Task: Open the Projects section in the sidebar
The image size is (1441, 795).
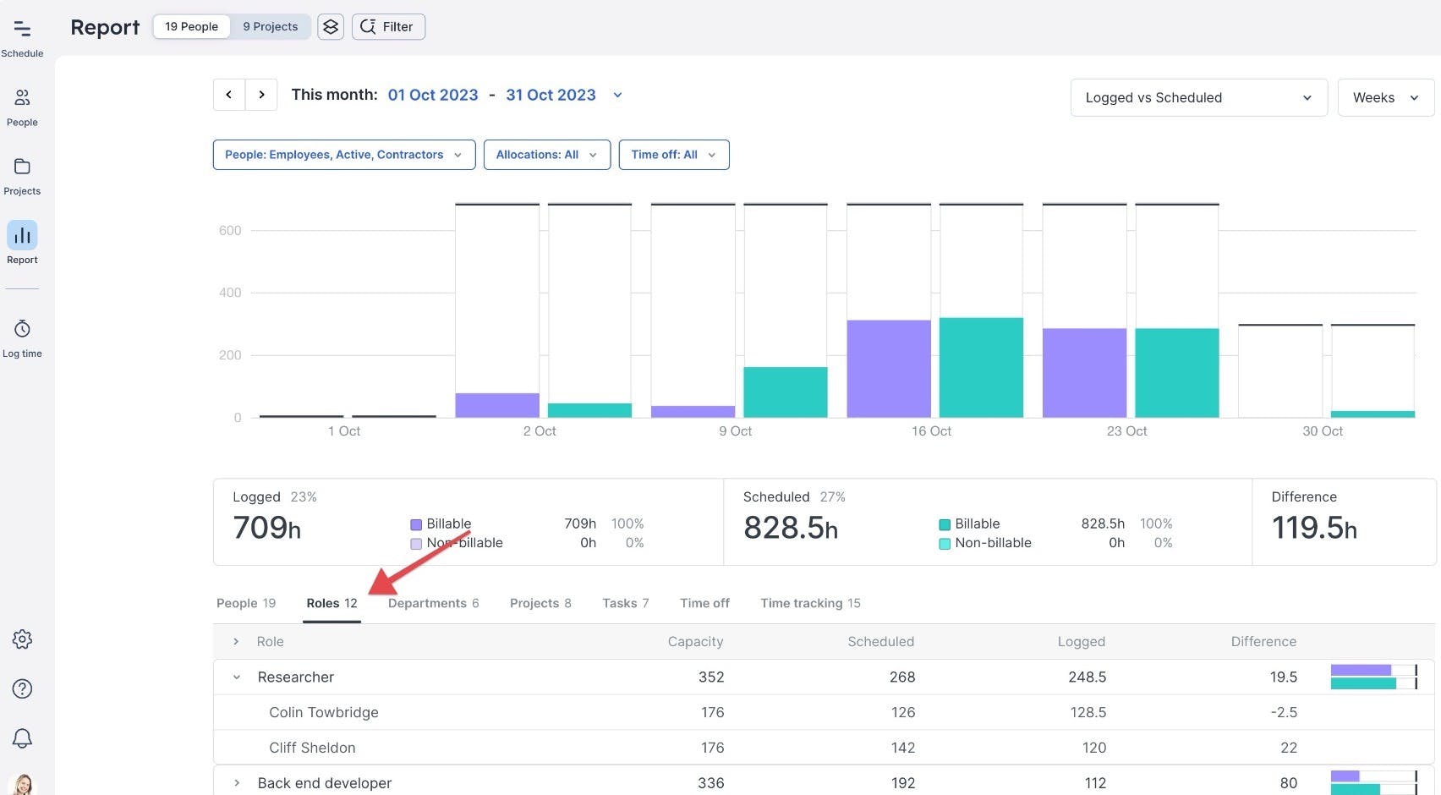Action: [x=22, y=173]
